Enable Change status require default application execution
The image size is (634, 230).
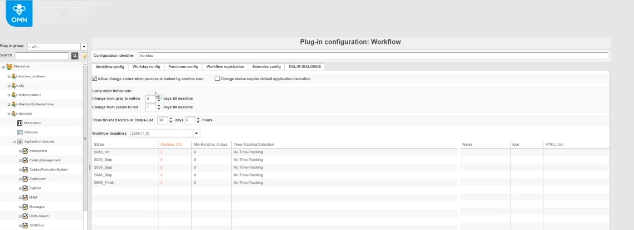217,78
